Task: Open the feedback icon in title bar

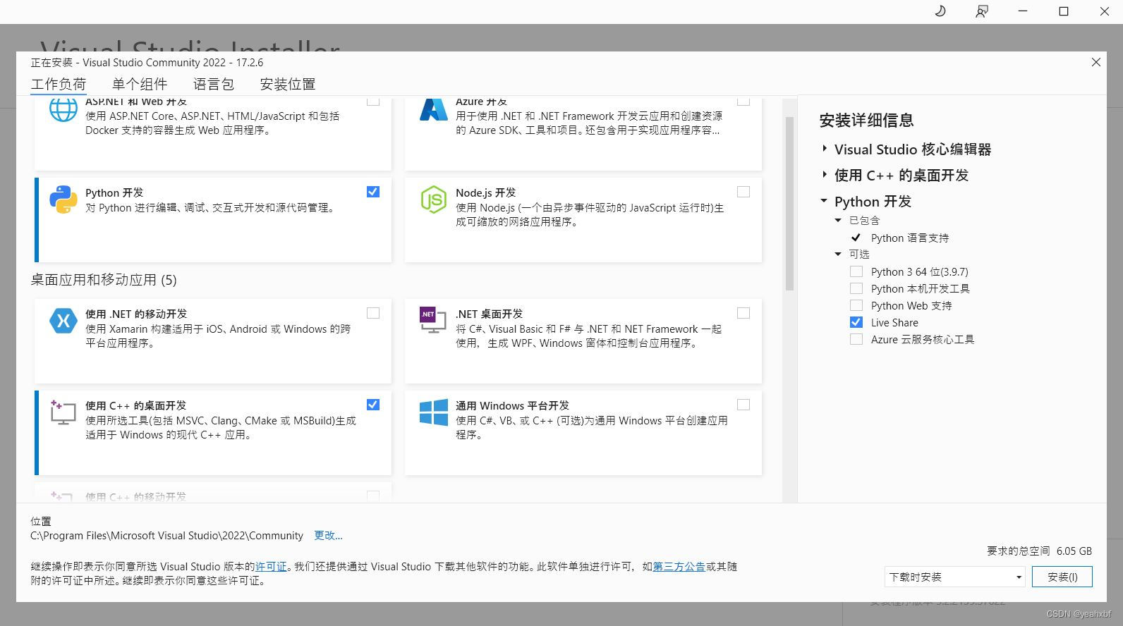Action: pos(982,11)
